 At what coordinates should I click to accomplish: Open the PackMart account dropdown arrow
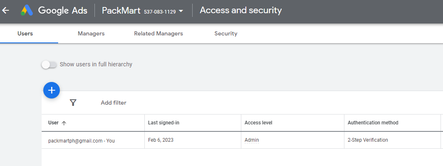[x=181, y=11]
